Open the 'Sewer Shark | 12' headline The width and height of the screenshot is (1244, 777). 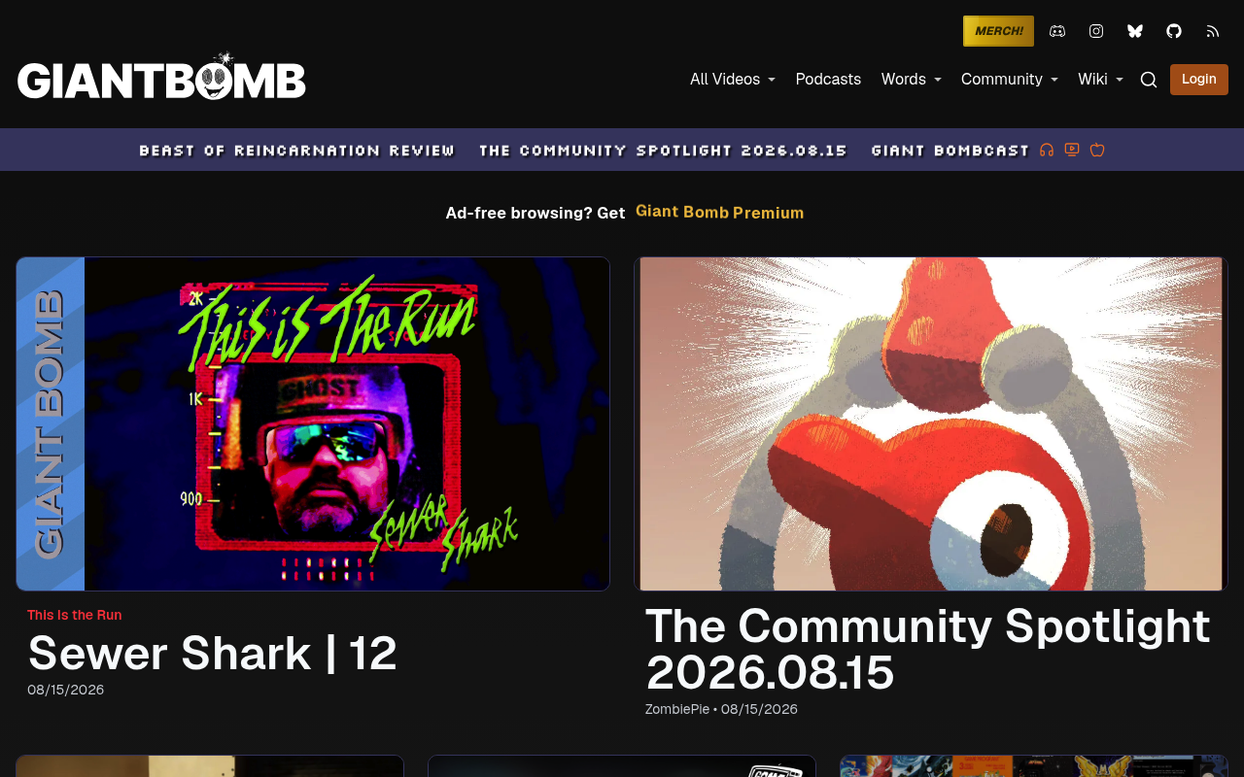pos(213,653)
